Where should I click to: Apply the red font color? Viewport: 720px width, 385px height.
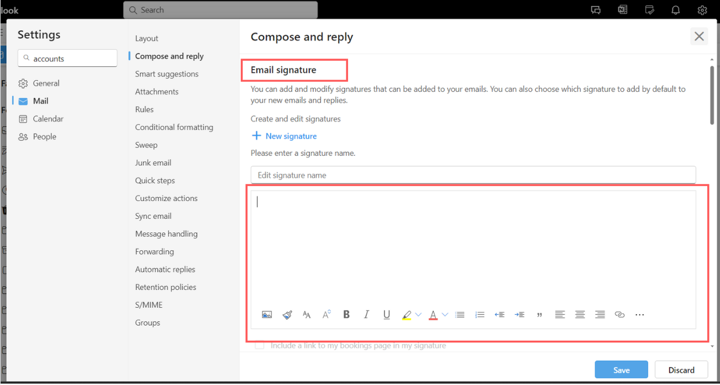(433, 315)
